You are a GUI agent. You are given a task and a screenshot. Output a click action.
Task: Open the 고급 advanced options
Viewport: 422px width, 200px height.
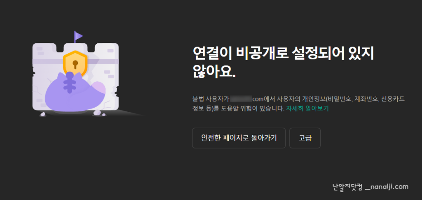[x=305, y=138]
